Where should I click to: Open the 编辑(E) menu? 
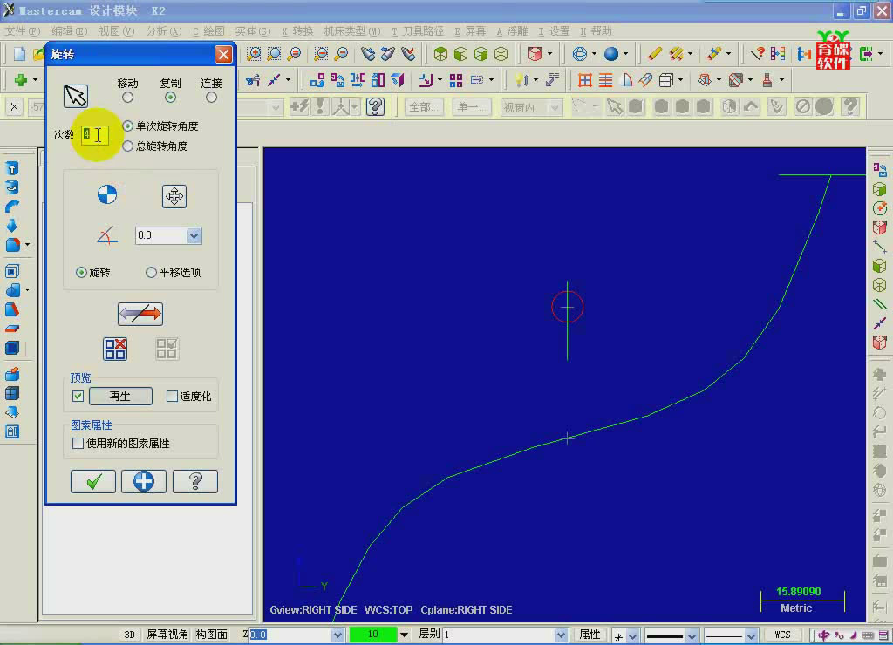pyautogui.click(x=70, y=31)
